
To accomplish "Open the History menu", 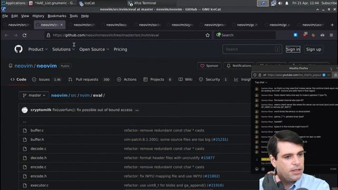I will (x=38, y=16).
